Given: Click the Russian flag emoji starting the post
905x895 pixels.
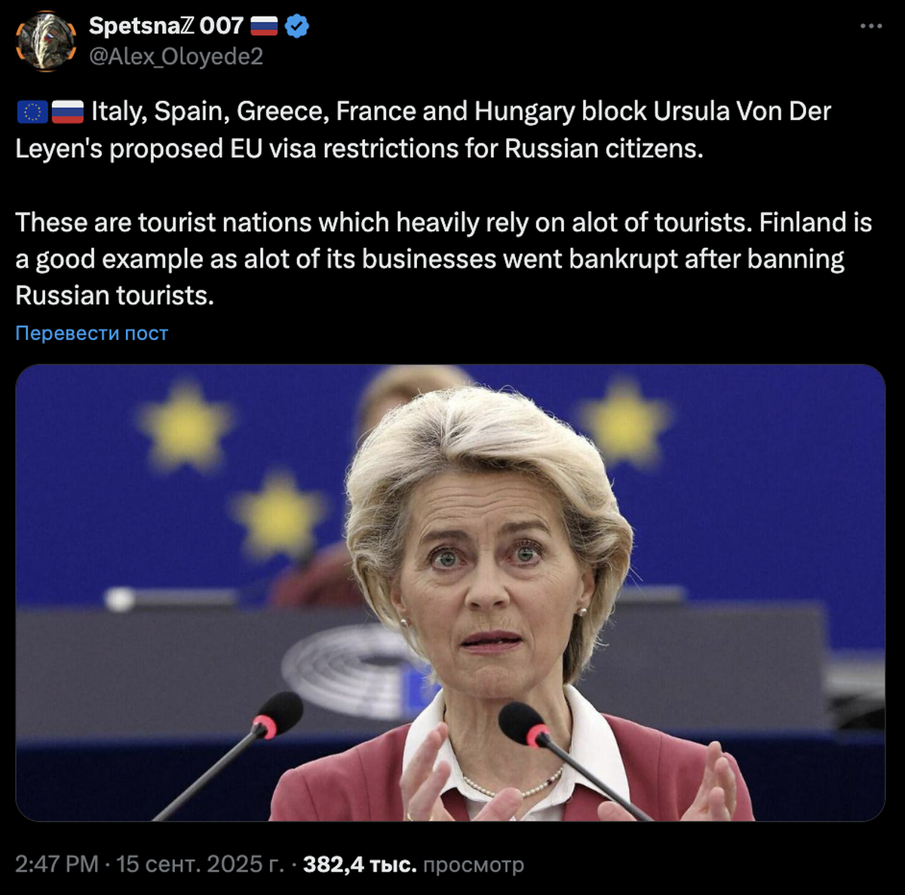Looking at the screenshot, I should pyautogui.click(x=68, y=112).
